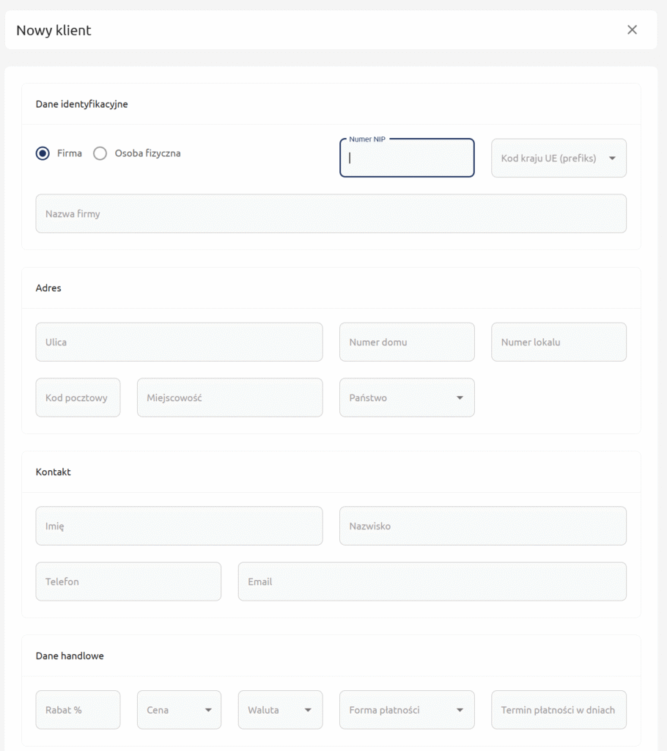Click the Miejscowość input field

pyautogui.click(x=229, y=398)
